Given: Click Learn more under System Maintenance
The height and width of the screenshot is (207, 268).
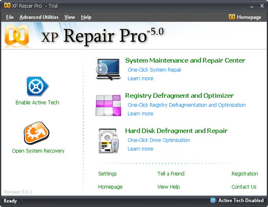Looking at the screenshot, I should coord(140,78).
